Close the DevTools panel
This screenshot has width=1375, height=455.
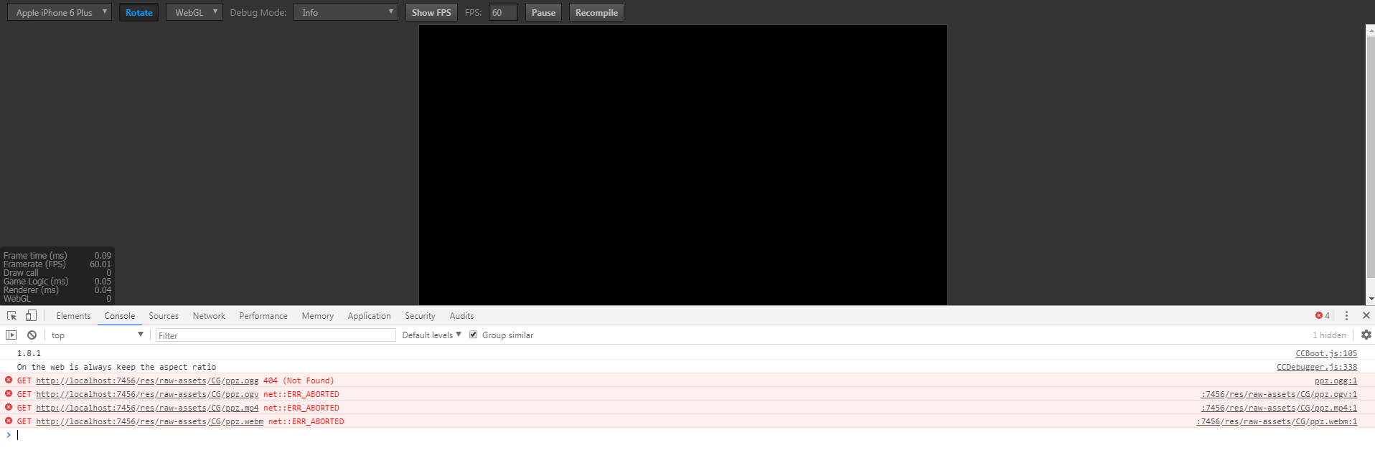[1366, 315]
